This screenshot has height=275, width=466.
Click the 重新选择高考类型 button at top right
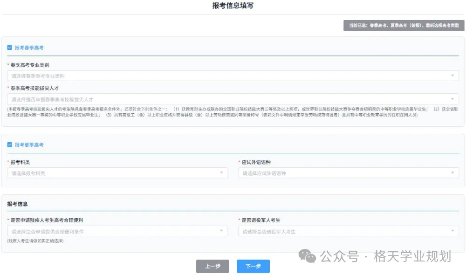(404, 26)
